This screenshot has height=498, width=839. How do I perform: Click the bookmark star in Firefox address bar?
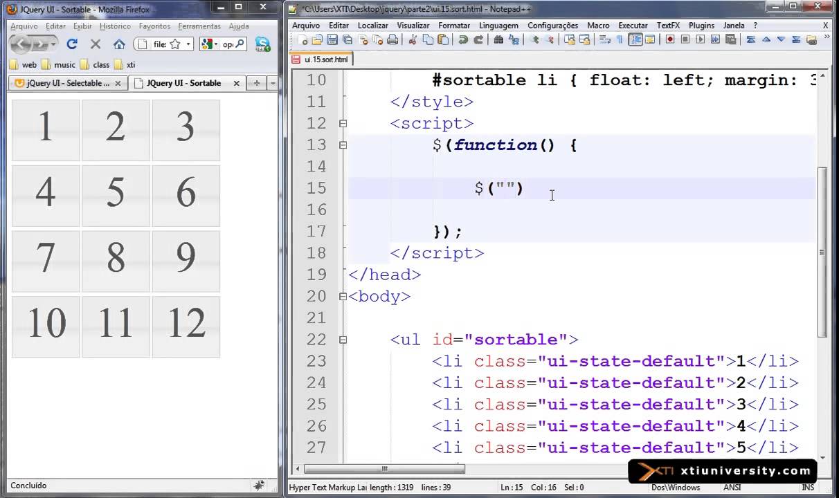175,44
